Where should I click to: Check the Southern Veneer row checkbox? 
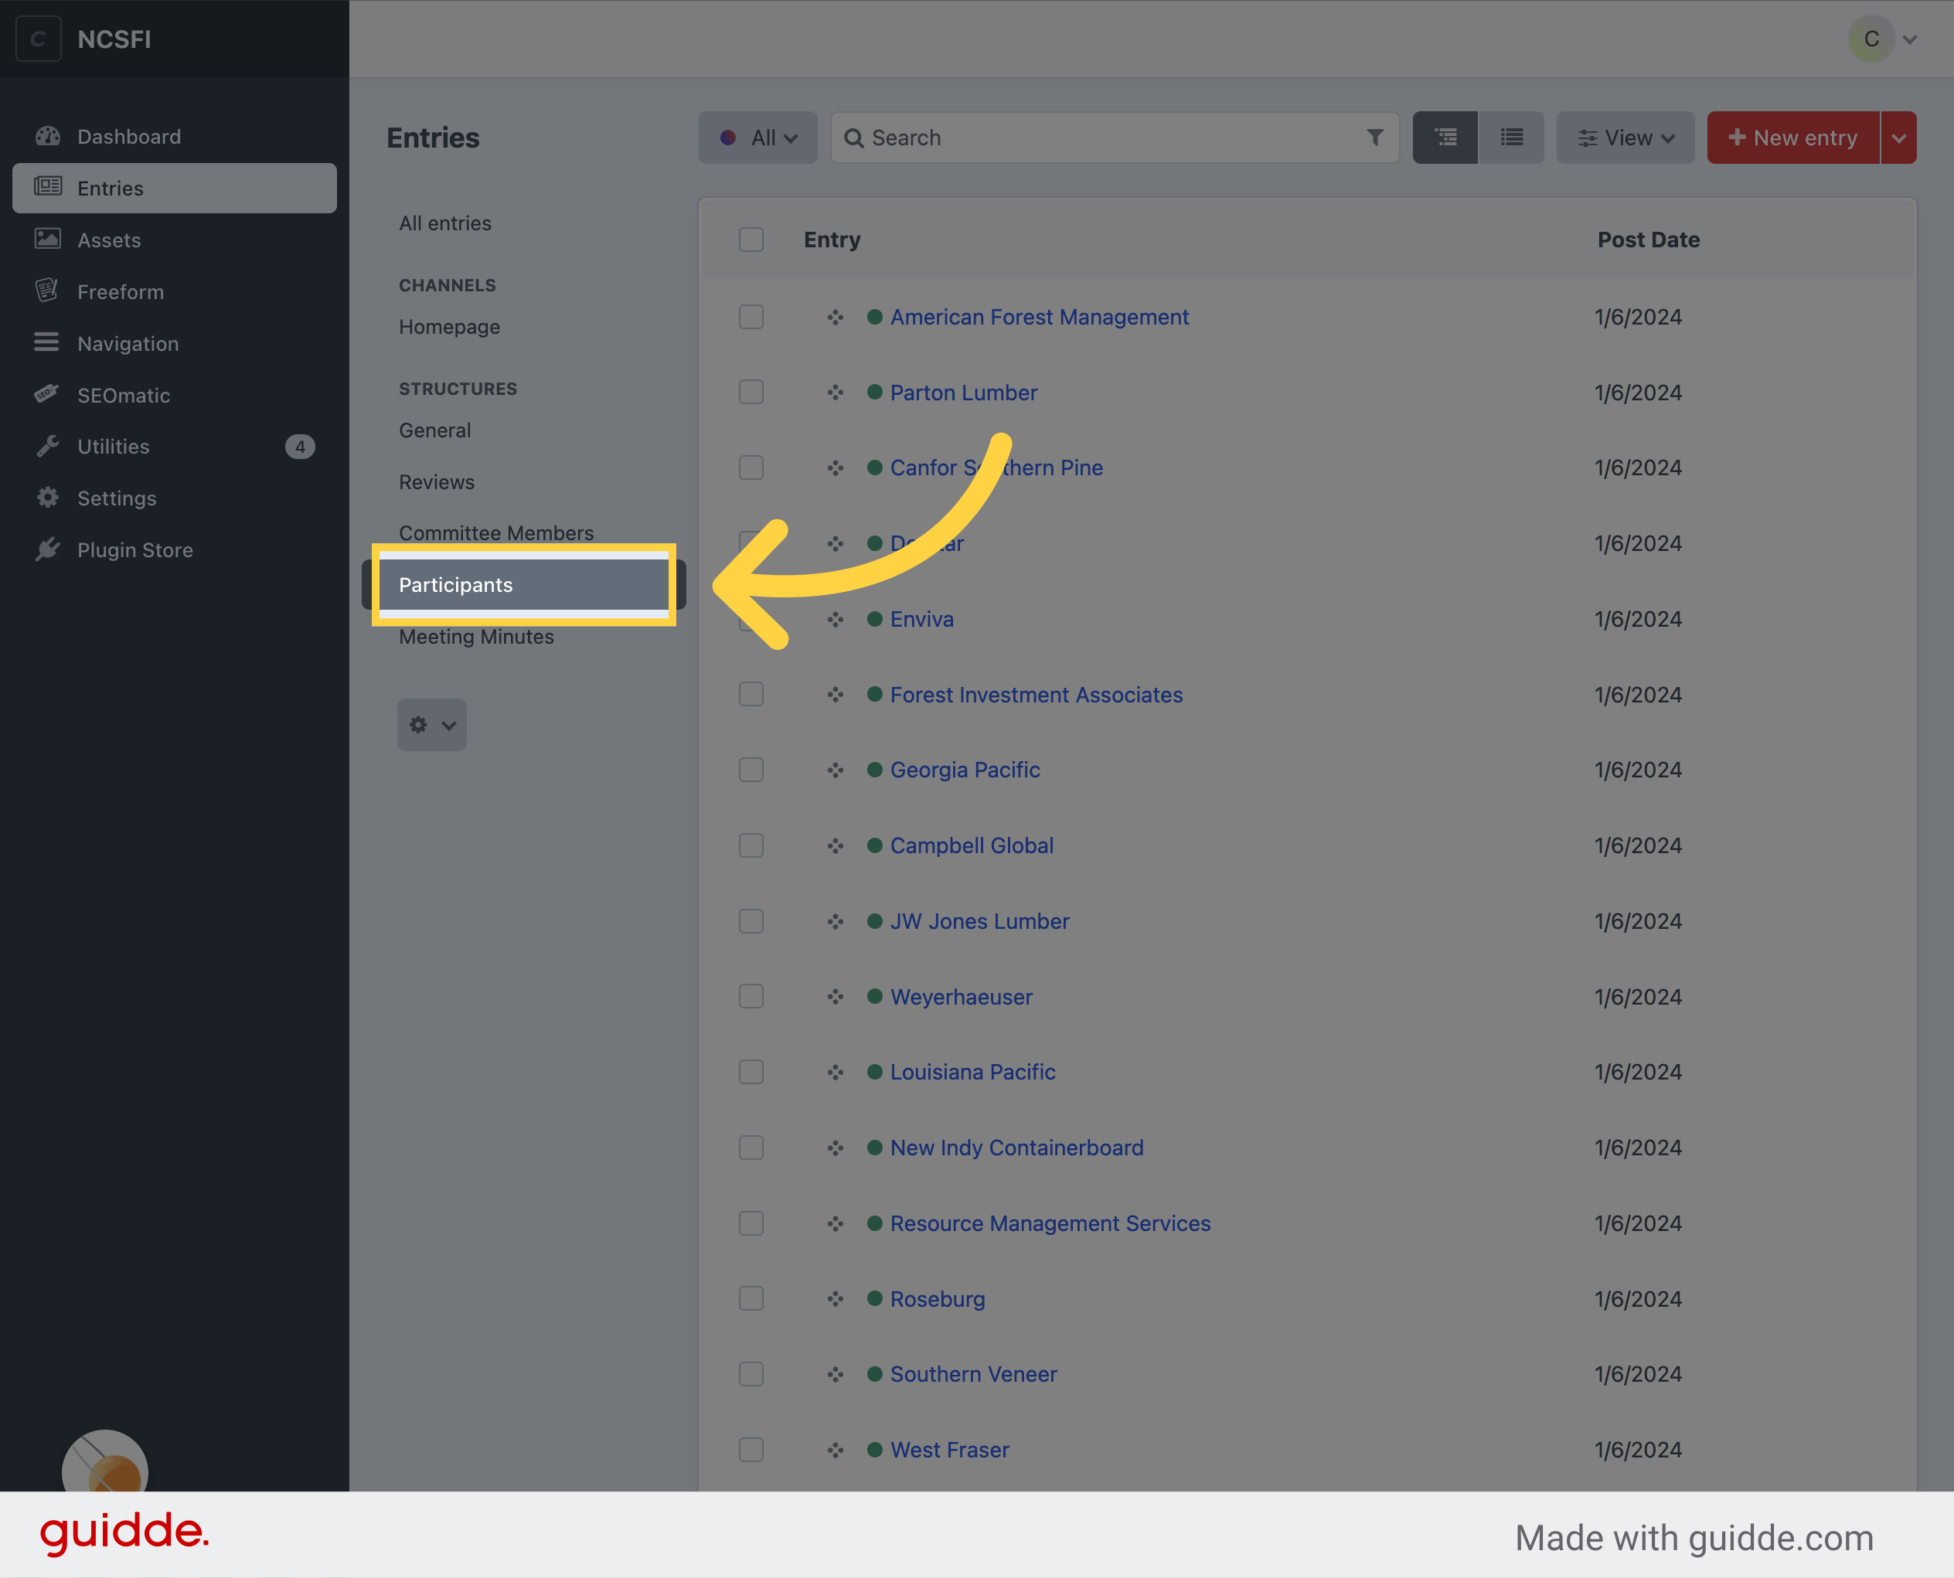tap(751, 1375)
